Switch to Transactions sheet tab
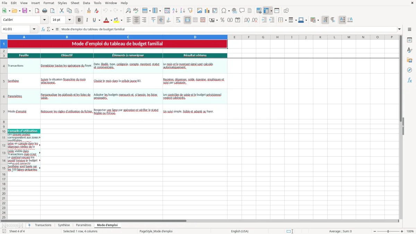Screen dimensions: 416x234 pyautogui.click(x=43, y=225)
